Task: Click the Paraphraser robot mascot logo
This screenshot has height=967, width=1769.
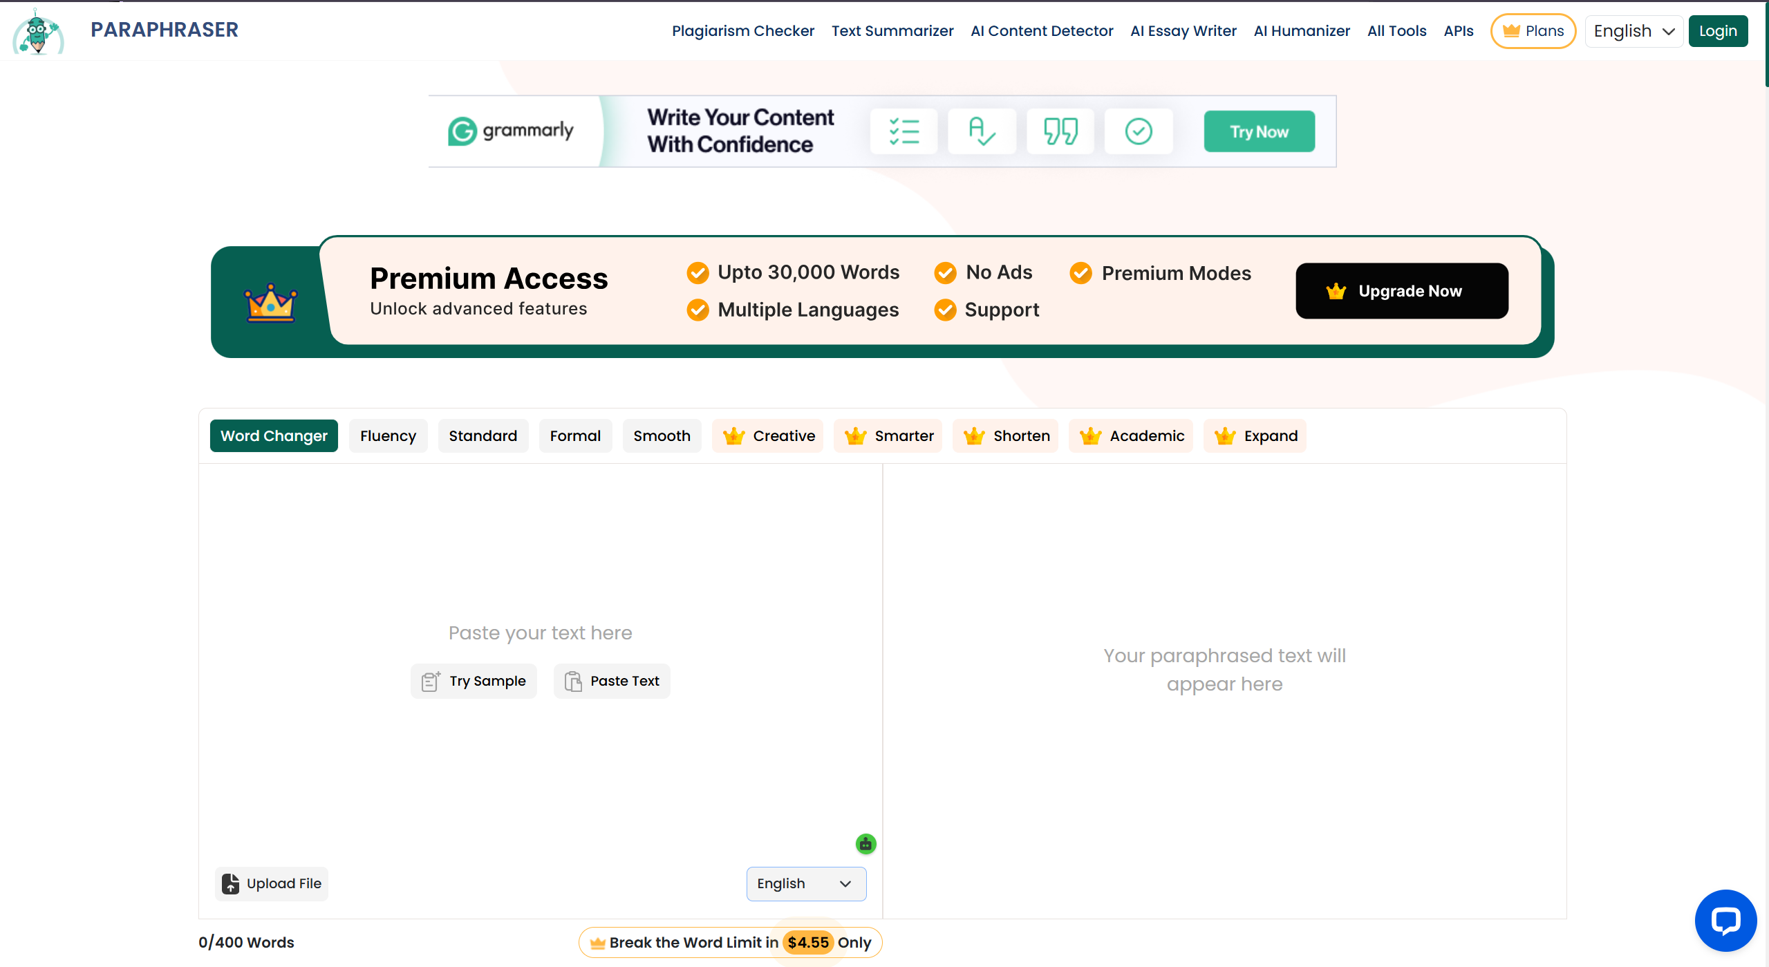Action: click(x=38, y=31)
